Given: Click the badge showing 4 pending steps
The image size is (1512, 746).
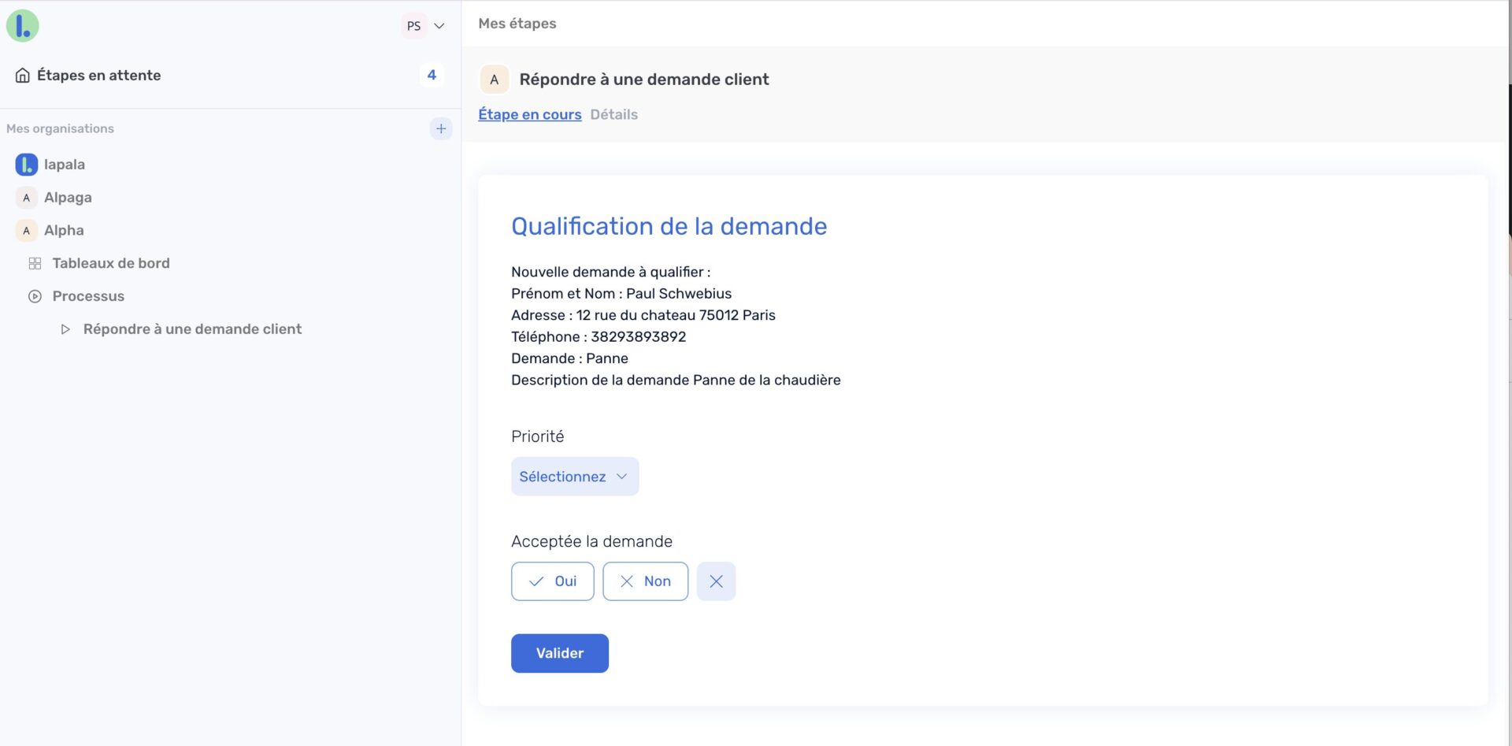Looking at the screenshot, I should pos(431,75).
